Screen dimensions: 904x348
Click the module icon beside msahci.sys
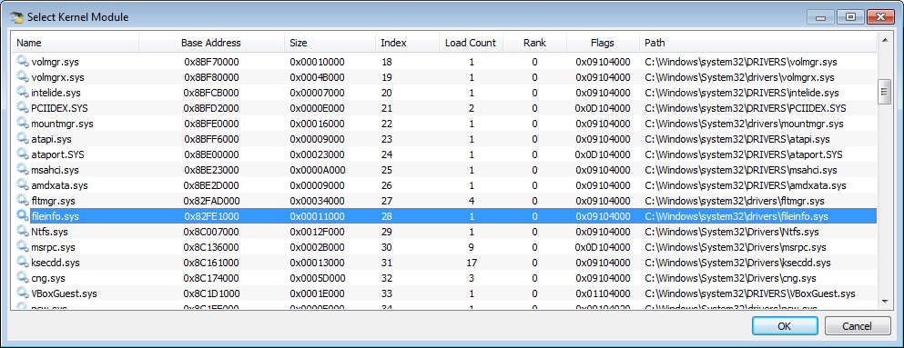(23, 170)
